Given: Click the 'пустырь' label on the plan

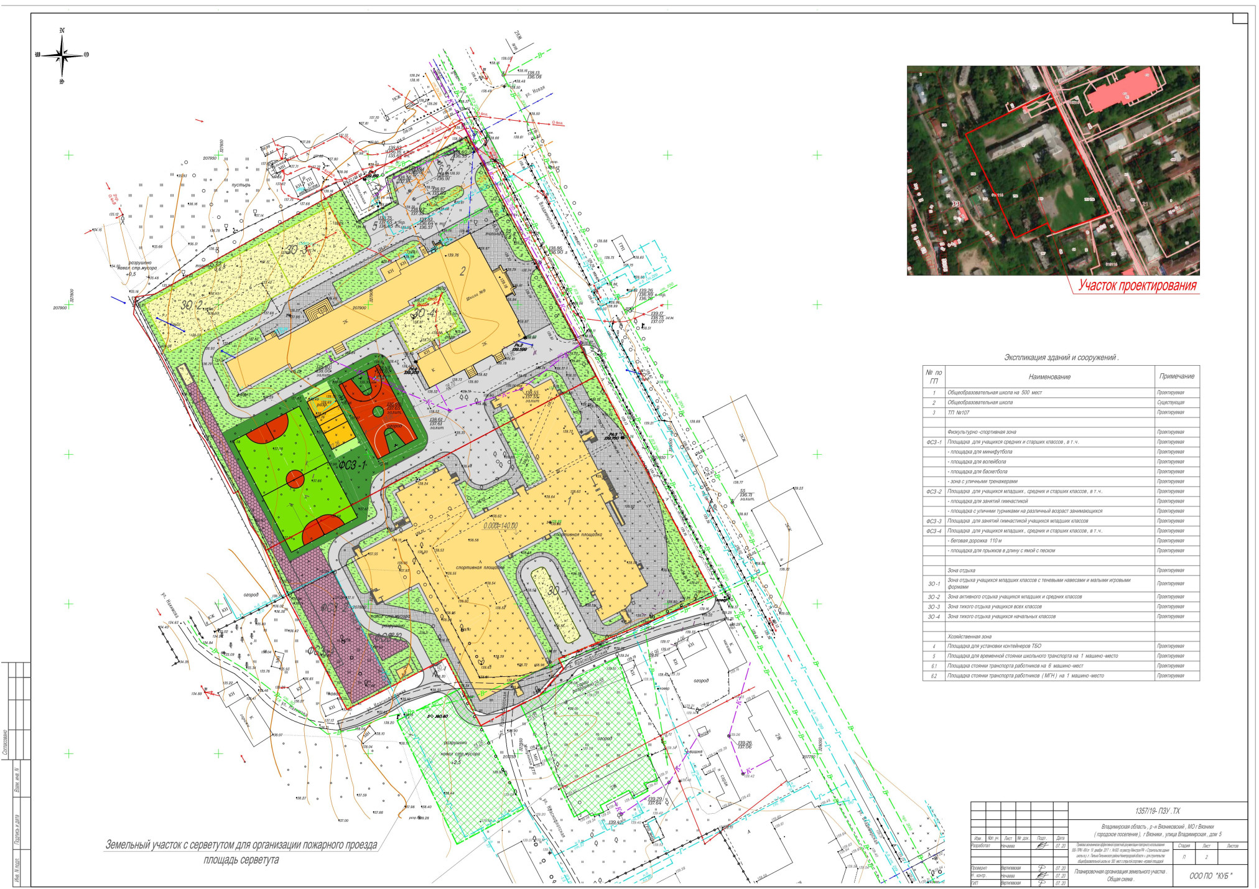Looking at the screenshot, I should [x=241, y=185].
